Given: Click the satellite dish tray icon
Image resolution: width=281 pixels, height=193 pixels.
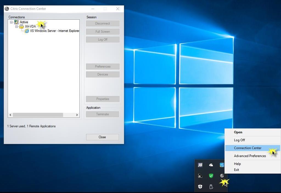Looking at the screenshot, I should tap(200, 176).
